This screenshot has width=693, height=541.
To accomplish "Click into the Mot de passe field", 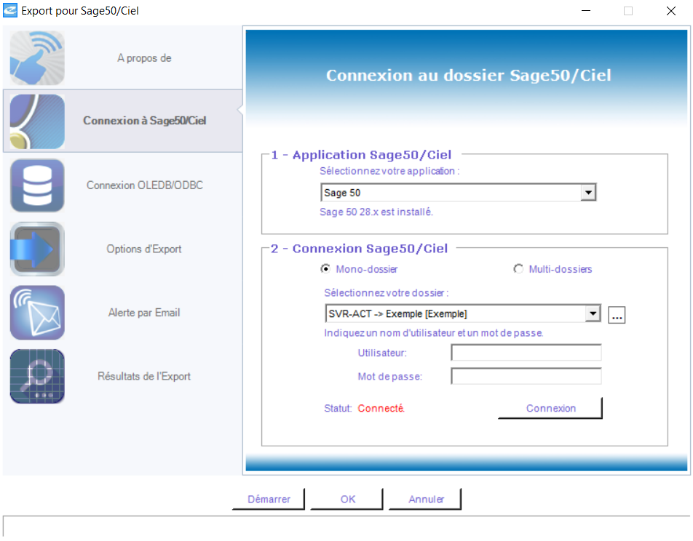I will (526, 377).
